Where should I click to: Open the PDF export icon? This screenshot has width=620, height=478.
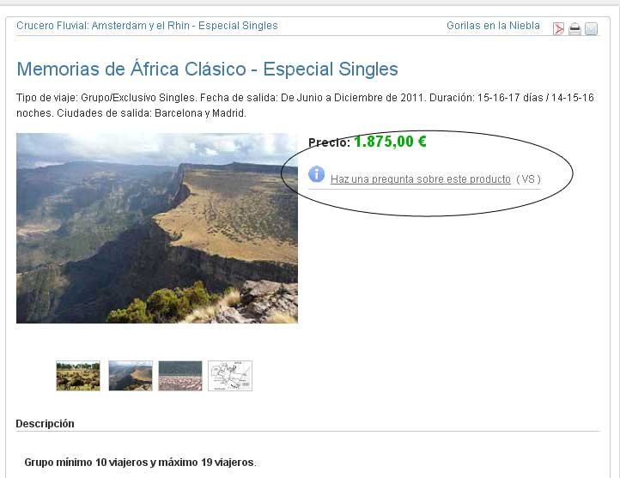click(558, 29)
